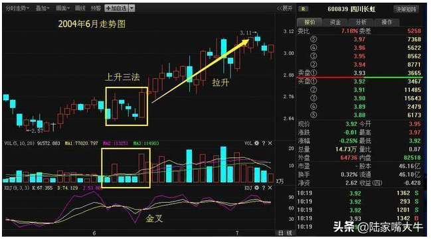The height and width of the screenshot is (240, 431).
Task: Switch to the 分析 tab
Action: [x=361, y=23]
